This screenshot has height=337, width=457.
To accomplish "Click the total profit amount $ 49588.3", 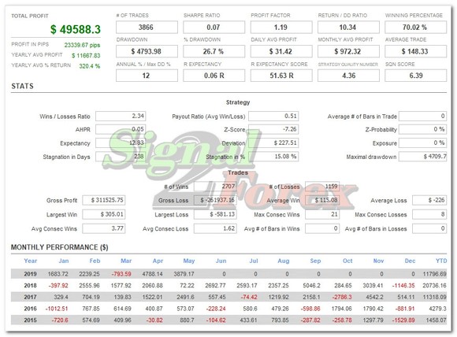I will [x=76, y=29].
